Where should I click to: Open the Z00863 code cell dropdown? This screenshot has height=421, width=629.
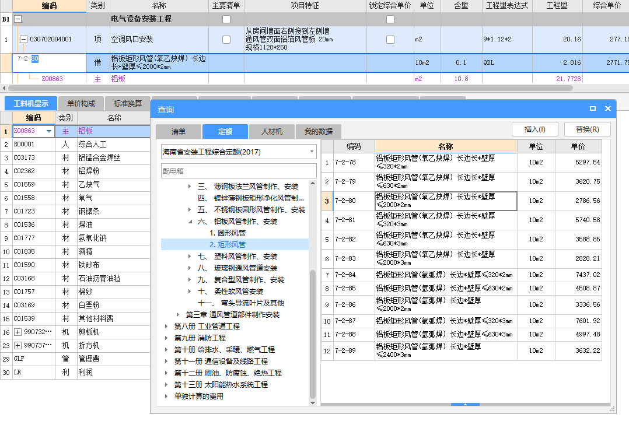[49, 131]
